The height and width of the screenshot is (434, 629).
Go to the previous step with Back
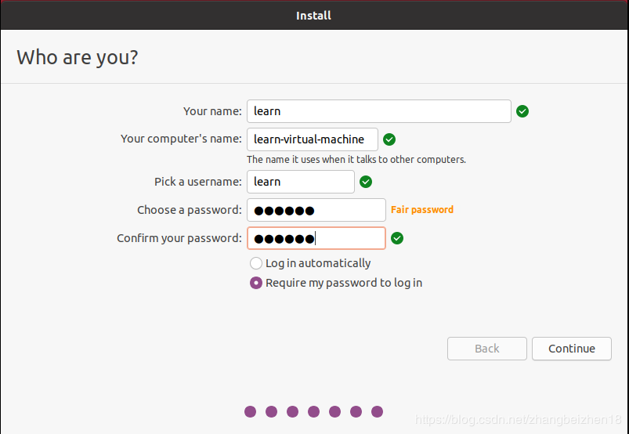[486, 349]
